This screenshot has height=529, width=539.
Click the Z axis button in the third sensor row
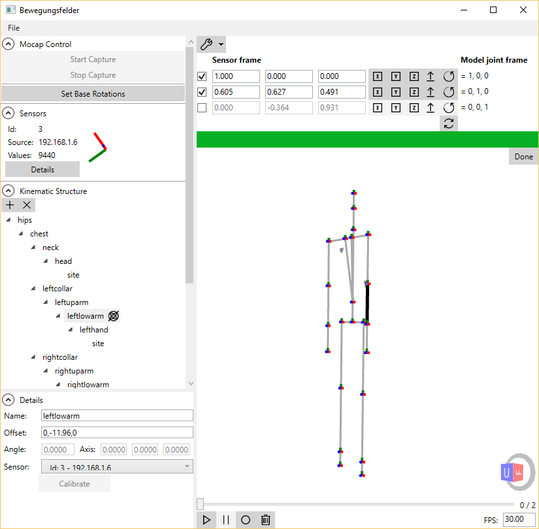click(414, 107)
